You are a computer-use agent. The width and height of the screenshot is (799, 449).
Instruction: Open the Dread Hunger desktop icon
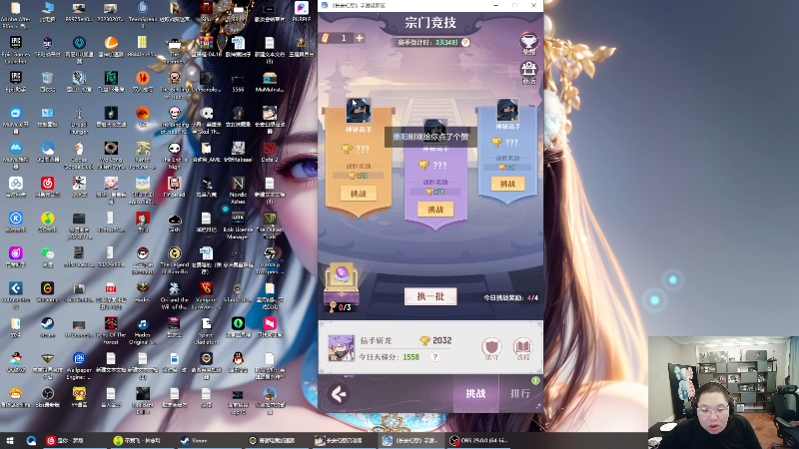(79, 120)
